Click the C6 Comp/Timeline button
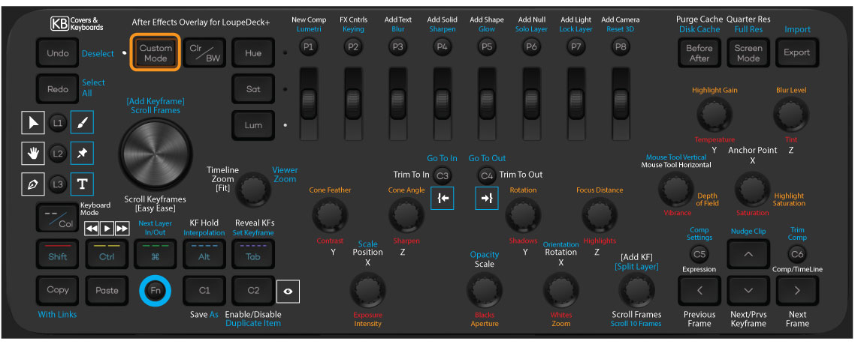Viewport: 867px width, 344px height. tap(797, 254)
